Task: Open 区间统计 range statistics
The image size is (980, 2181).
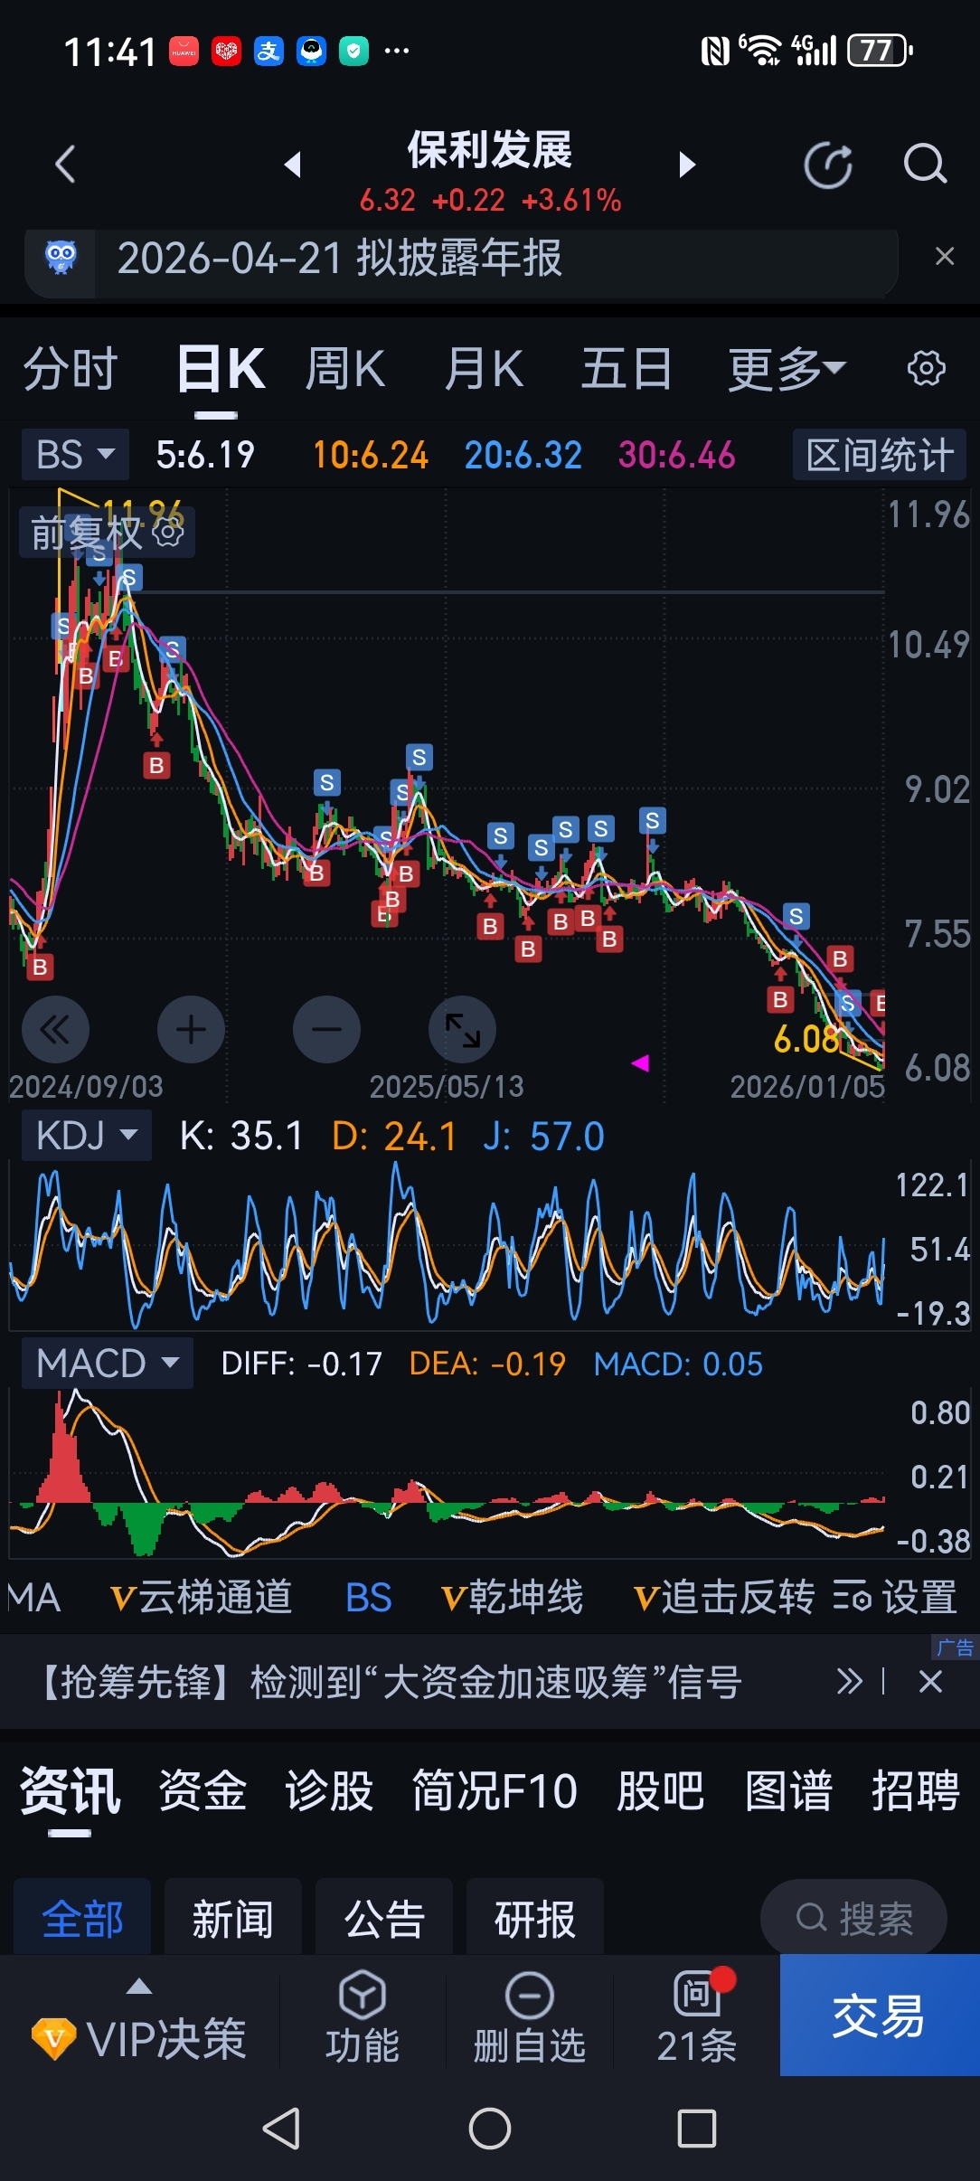Action: 880,454
